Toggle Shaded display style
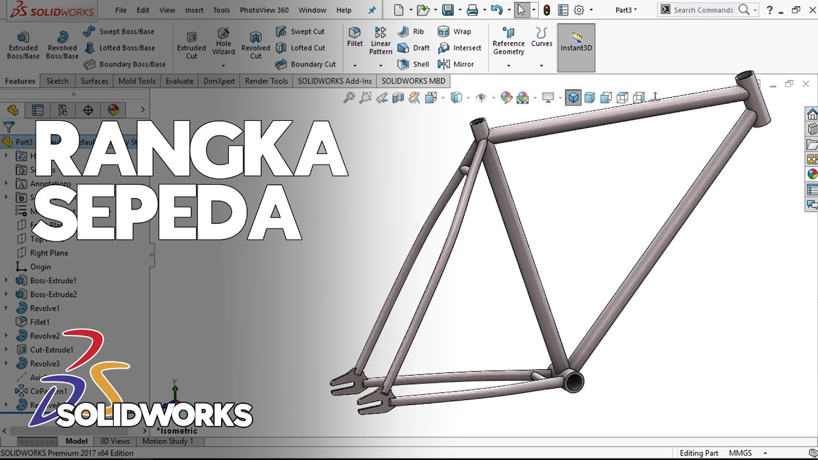The height and width of the screenshot is (460, 818). (x=590, y=98)
